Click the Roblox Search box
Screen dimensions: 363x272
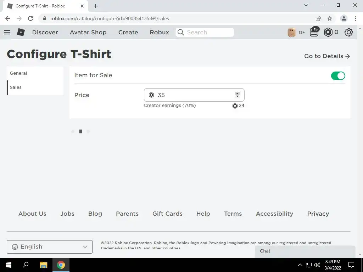pos(205,32)
